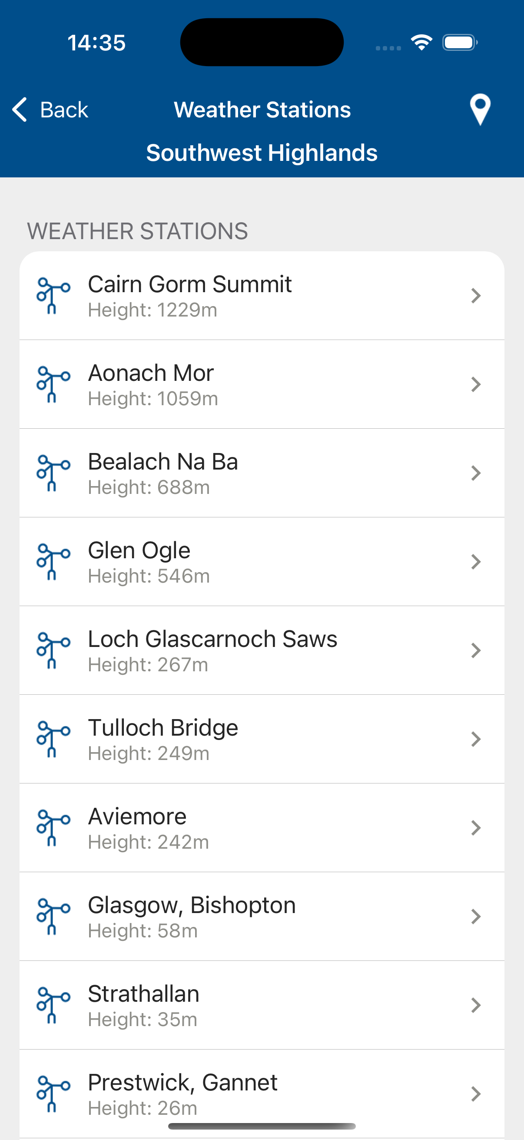
Task: Tap the Glen Ogle weather station icon
Action: click(53, 562)
